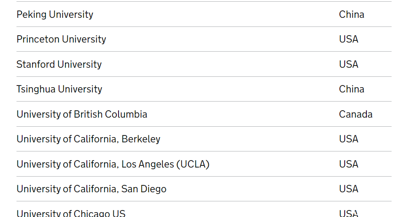Click China in the Tsinghua University row
This screenshot has width=402, height=217.
tap(352, 89)
